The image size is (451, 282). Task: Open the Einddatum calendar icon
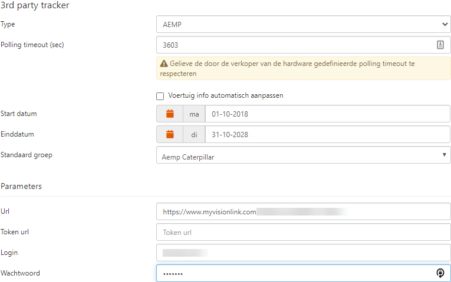click(170, 134)
